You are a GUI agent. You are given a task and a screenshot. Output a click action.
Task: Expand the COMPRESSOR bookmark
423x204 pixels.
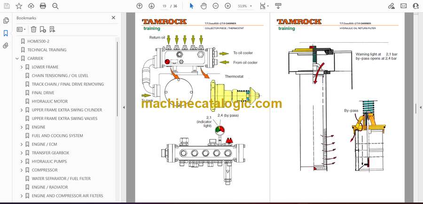[x=22, y=170]
